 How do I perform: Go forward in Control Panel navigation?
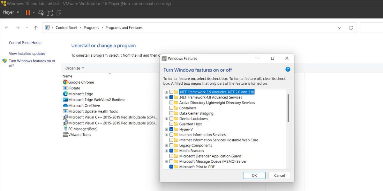[x=18, y=28]
